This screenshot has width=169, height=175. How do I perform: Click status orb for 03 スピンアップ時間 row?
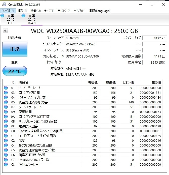pyautogui.click(x=6, y=93)
